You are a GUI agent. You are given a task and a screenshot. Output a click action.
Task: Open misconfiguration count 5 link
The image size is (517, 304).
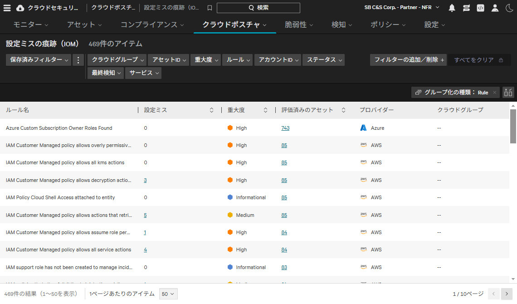[145, 216]
